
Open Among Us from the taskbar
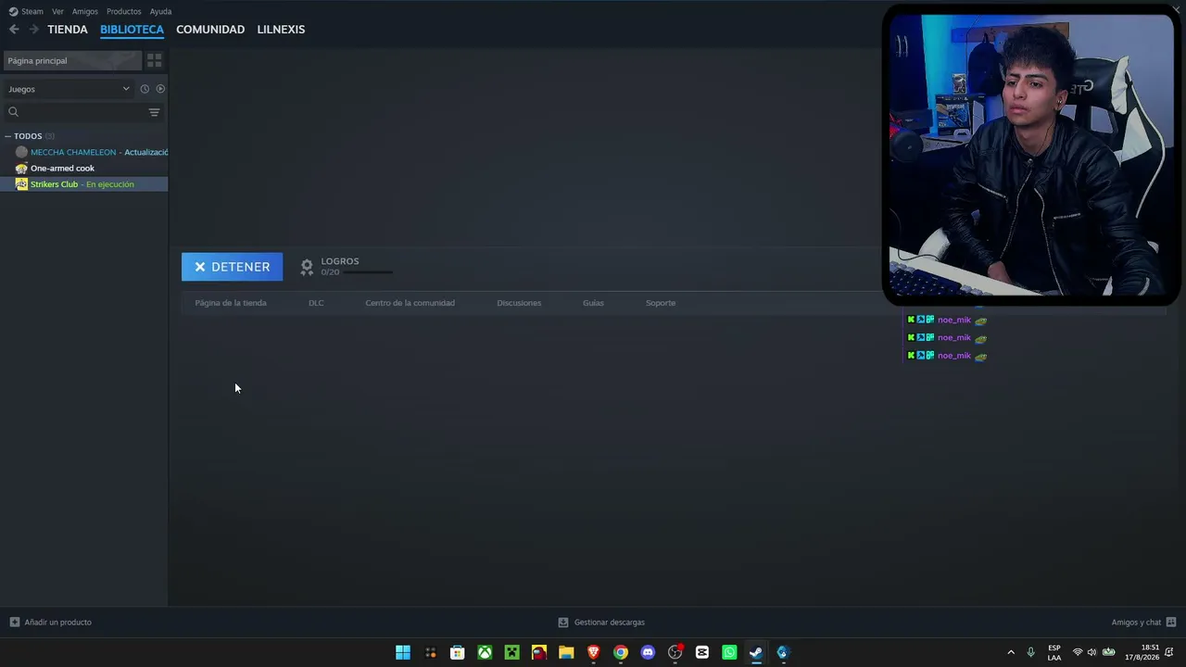[539, 652]
